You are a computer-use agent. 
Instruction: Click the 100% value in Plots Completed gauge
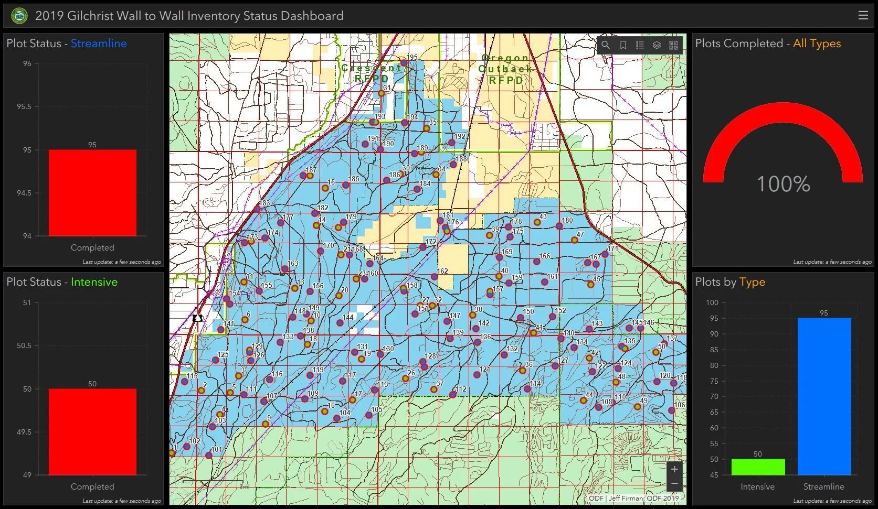(783, 184)
